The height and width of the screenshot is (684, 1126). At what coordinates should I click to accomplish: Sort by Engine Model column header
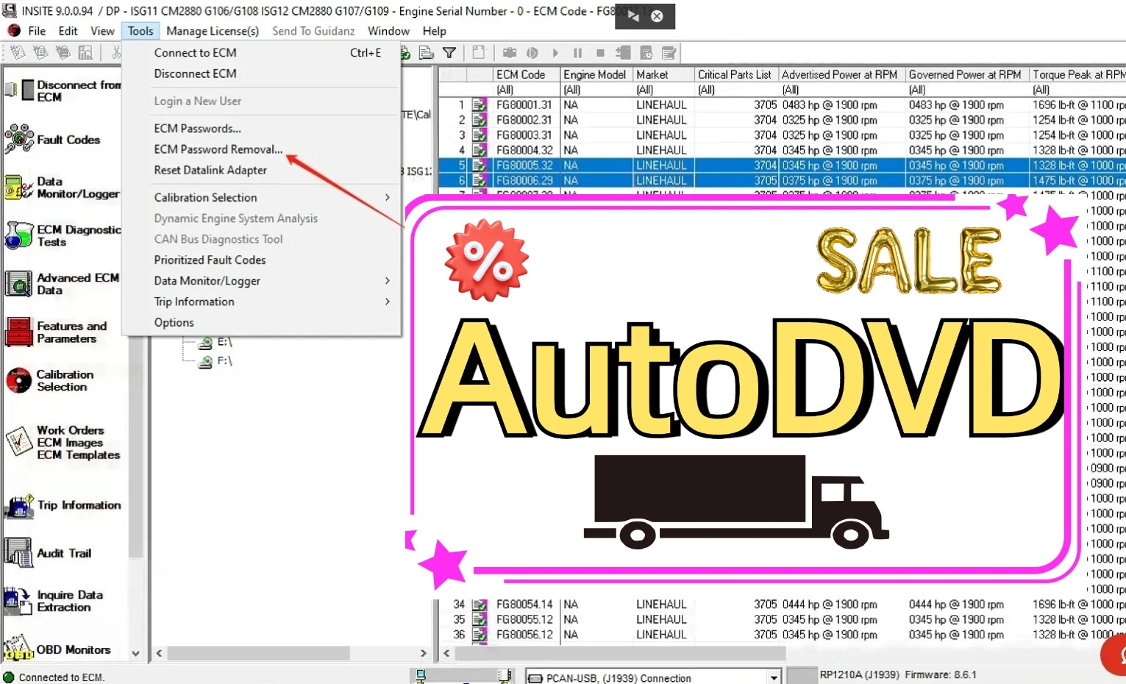[596, 74]
